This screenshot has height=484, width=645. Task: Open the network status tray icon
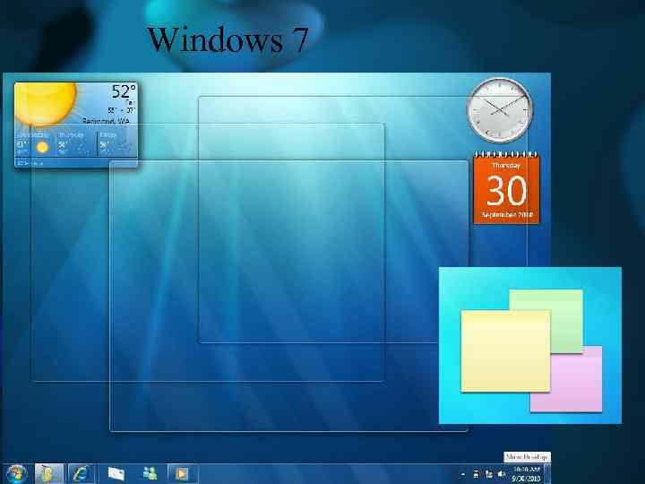(x=489, y=474)
